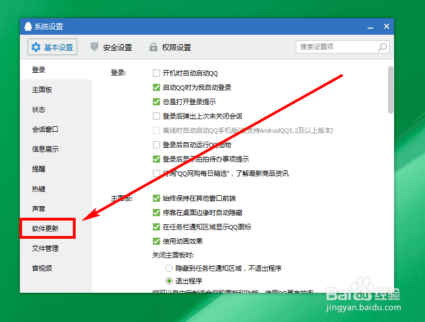The width and height of the screenshot is (425, 322).
Task: Open the 状态 sidebar section
Action: click(x=56, y=109)
